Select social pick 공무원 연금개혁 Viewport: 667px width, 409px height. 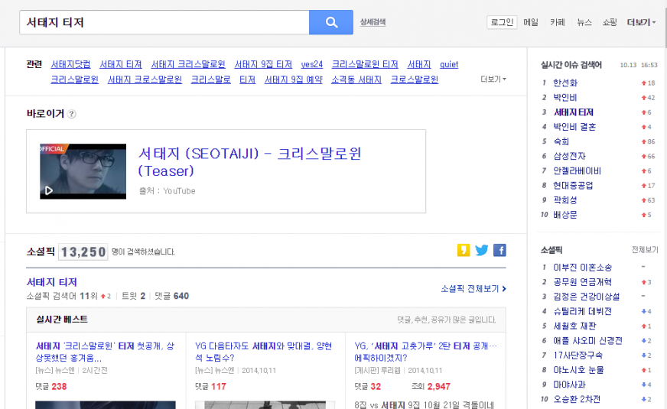coord(582,282)
